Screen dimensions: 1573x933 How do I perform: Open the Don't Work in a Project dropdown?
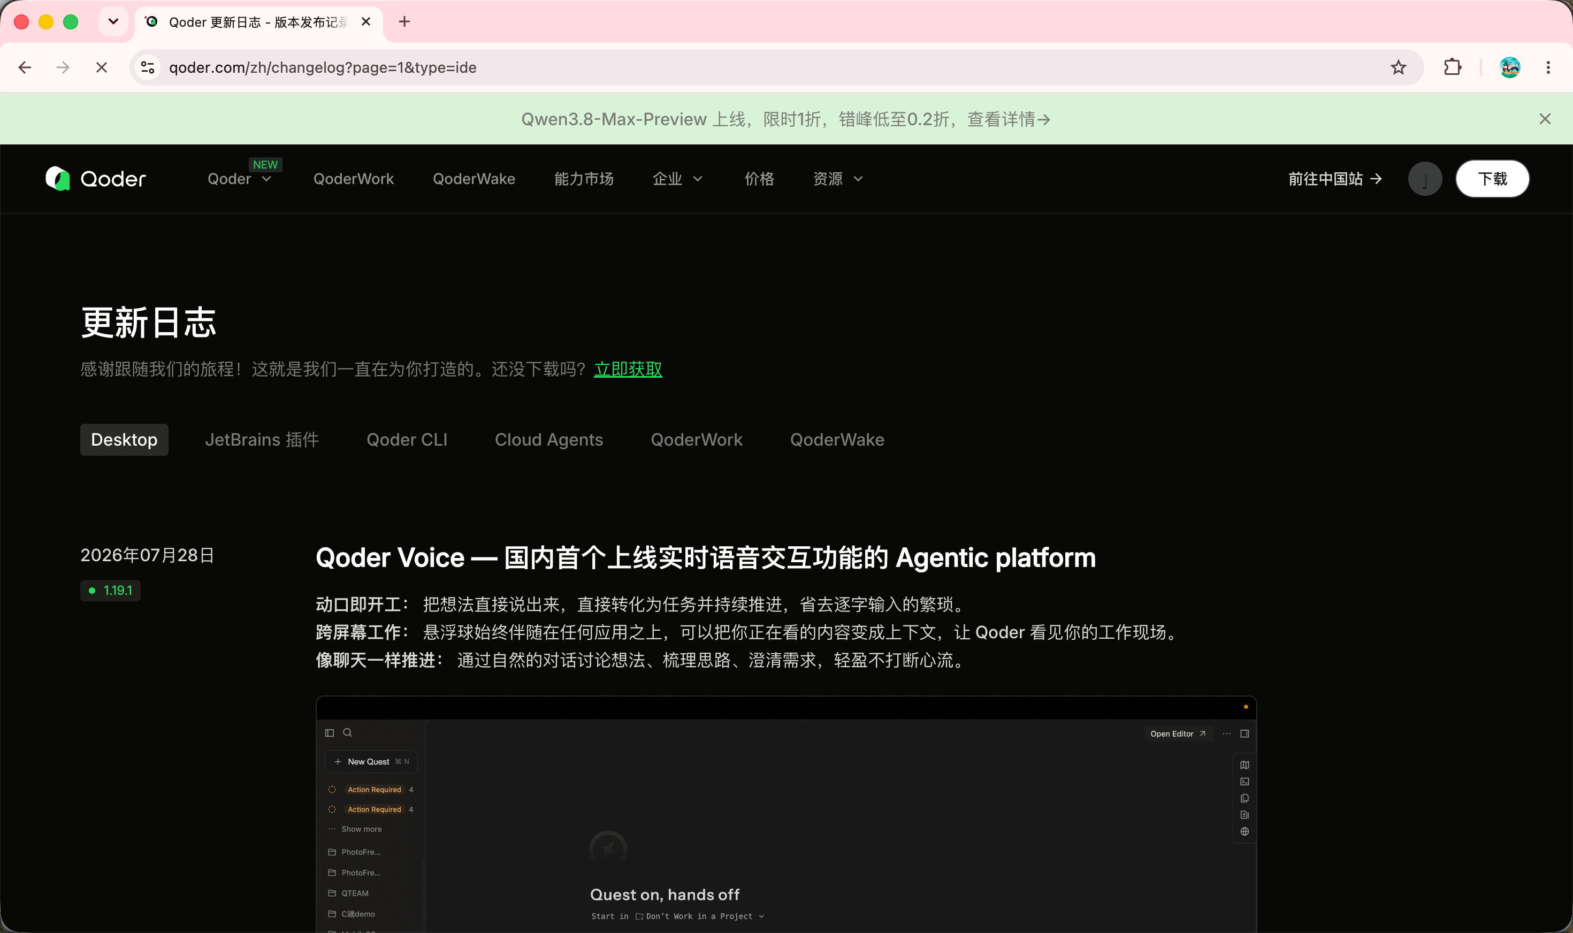coord(700,916)
